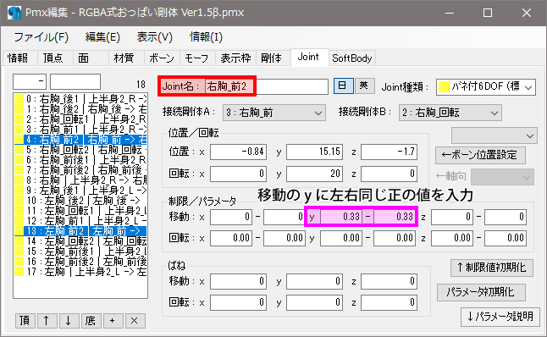Open the disabled 軸向 dropdown
The width and height of the screenshot is (547, 337).
pos(502,177)
